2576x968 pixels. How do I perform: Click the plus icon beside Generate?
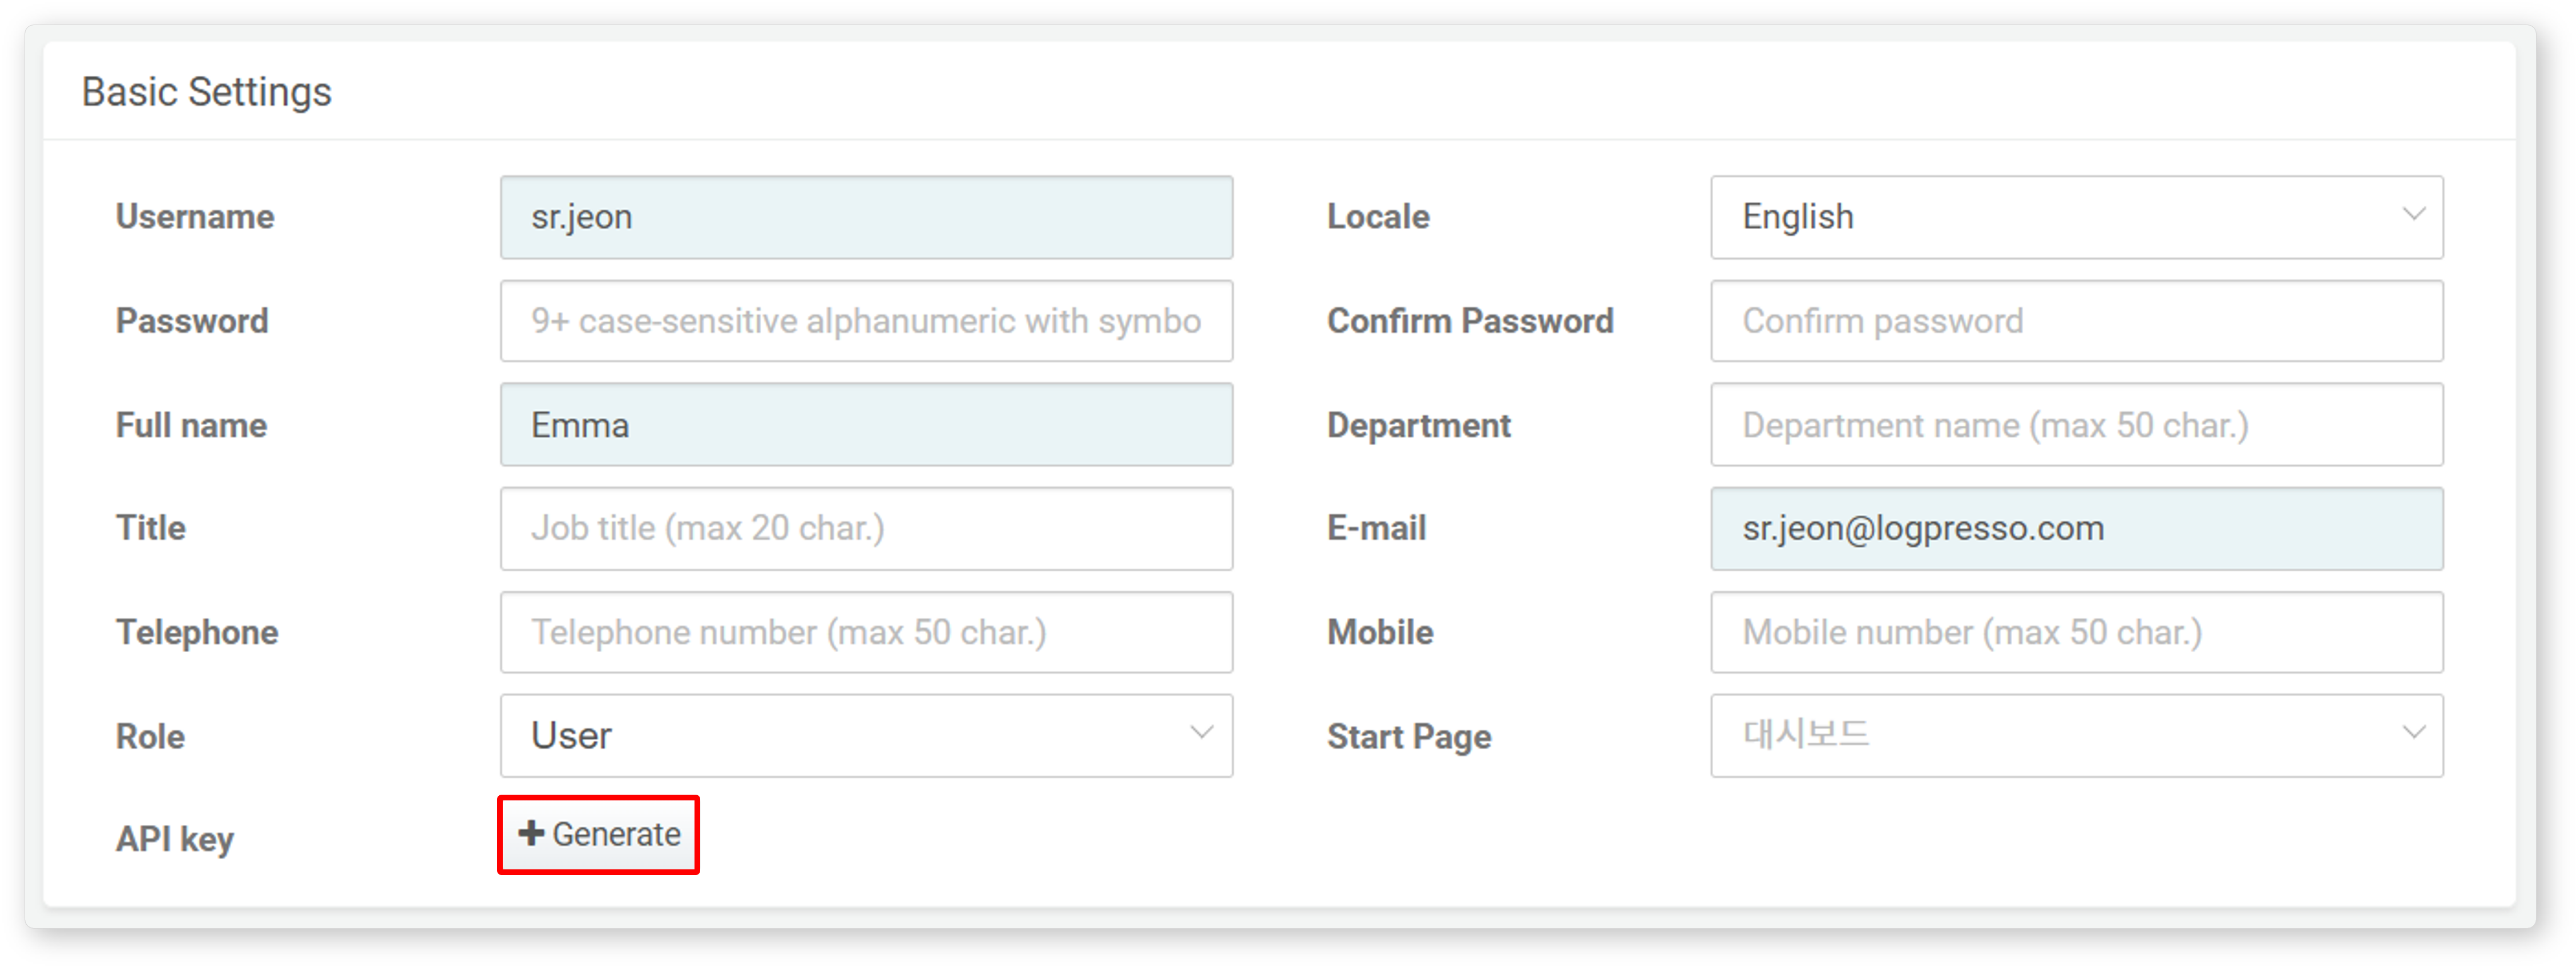[x=531, y=833]
